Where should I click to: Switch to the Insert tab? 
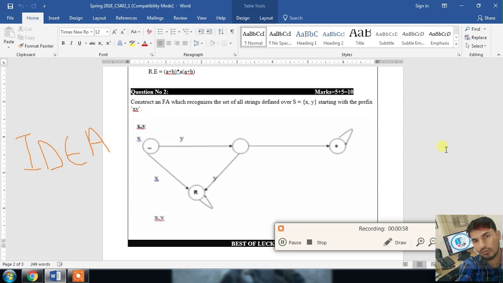point(54,18)
